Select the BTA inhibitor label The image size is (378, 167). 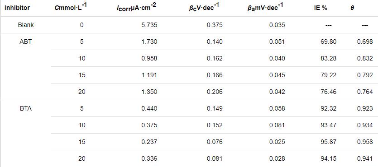pos(26,108)
